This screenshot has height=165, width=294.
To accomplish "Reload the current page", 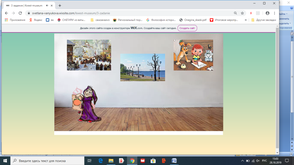I will pyautogui.click(x=20, y=13).
